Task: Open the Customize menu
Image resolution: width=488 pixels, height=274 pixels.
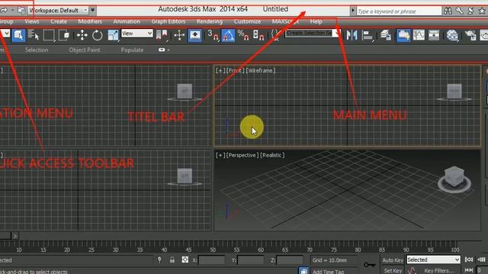Action: coord(247,21)
